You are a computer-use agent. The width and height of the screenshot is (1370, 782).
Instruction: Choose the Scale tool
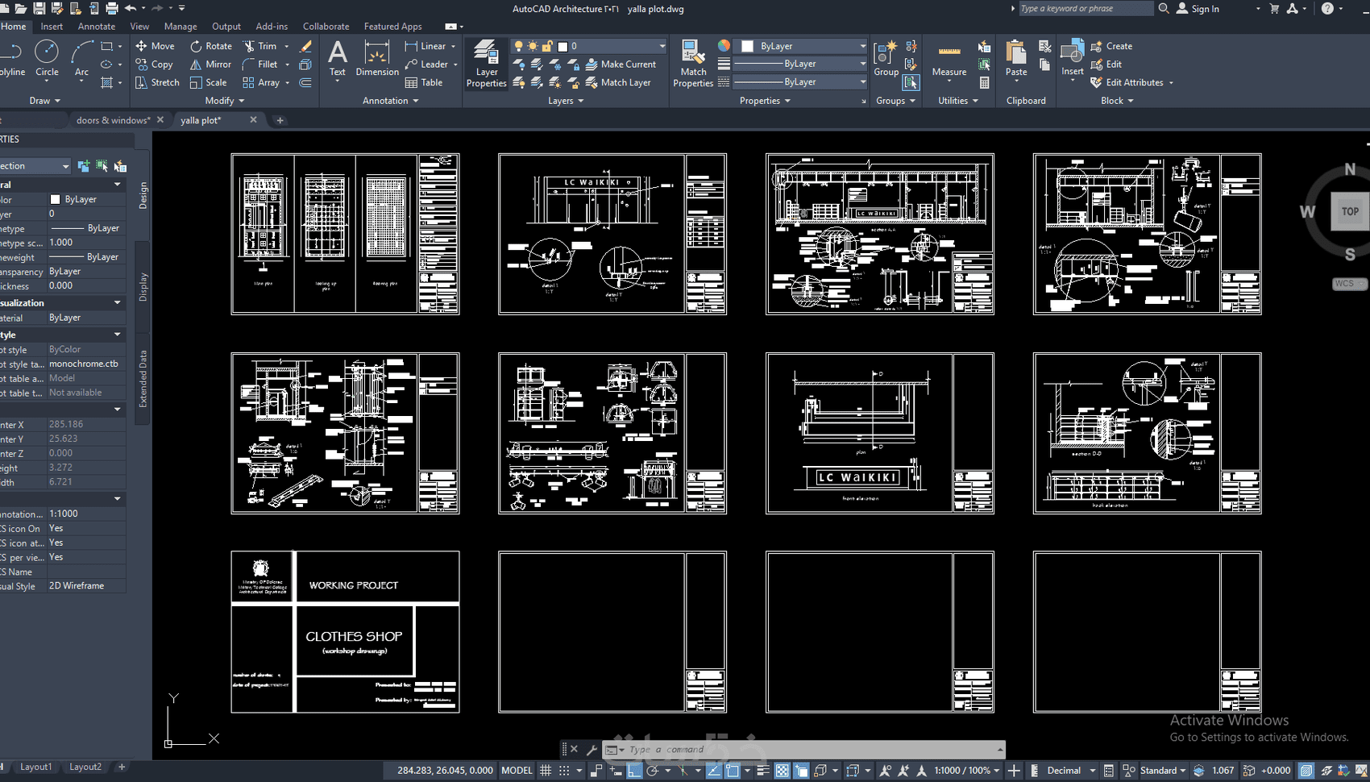coord(208,82)
